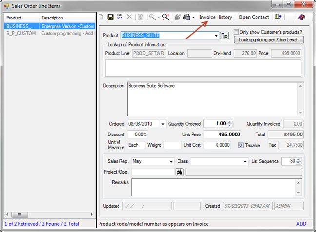The width and height of the screenshot is (316, 232).
Task: Expand the Product combo box arrow
Action: point(216,36)
